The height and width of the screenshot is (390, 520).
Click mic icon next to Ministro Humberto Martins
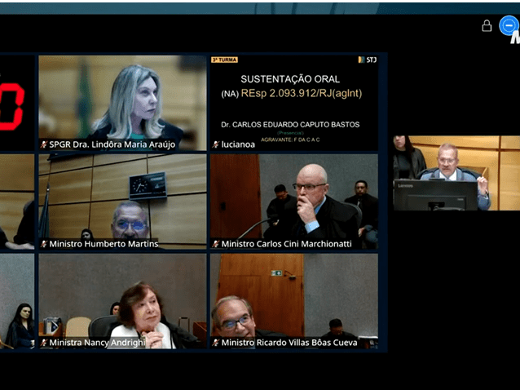[x=44, y=244]
